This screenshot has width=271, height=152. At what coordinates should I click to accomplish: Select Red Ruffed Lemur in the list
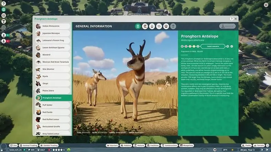(x=53, y=119)
